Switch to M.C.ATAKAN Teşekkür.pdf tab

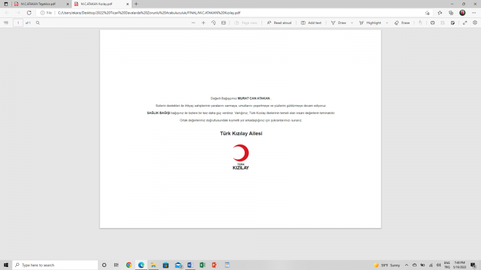[38, 4]
